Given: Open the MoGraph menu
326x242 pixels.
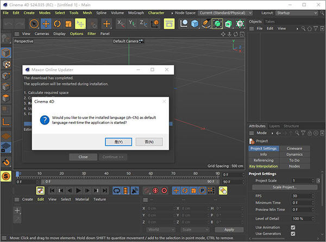Looking at the screenshot, I should click(x=136, y=12).
